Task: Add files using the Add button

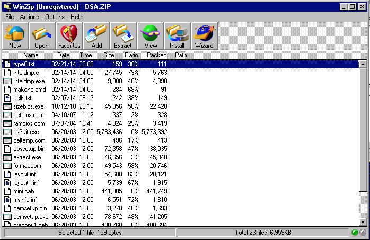Action: [x=96, y=36]
